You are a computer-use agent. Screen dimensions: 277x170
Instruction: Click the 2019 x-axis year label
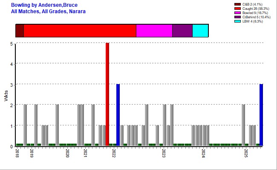(x=32, y=153)
